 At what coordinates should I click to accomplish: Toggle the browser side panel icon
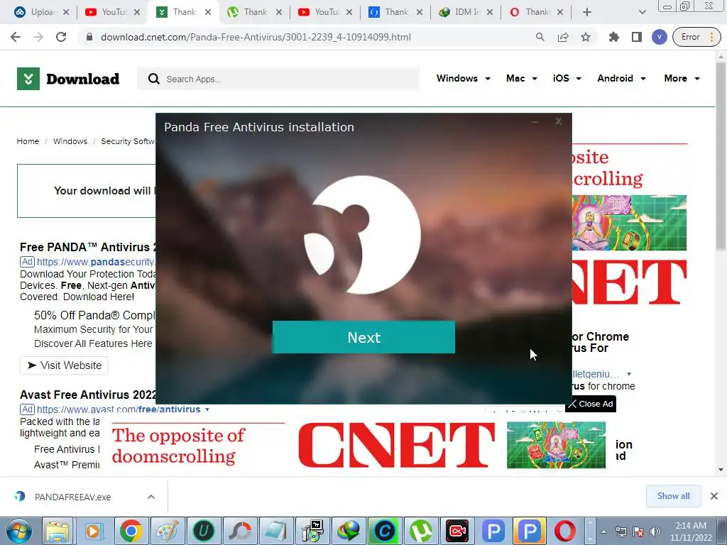coord(637,37)
